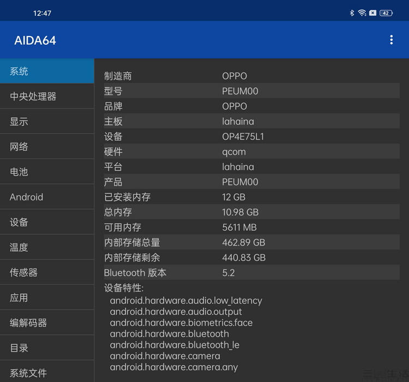Image resolution: width=409 pixels, height=382 pixels.
Task: Switch to the 编解码器 section
Action: 47,323
